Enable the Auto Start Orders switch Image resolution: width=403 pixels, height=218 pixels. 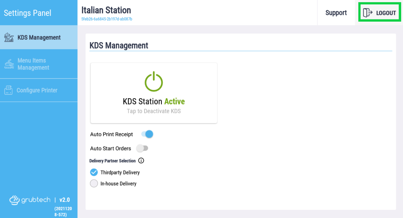(x=142, y=148)
